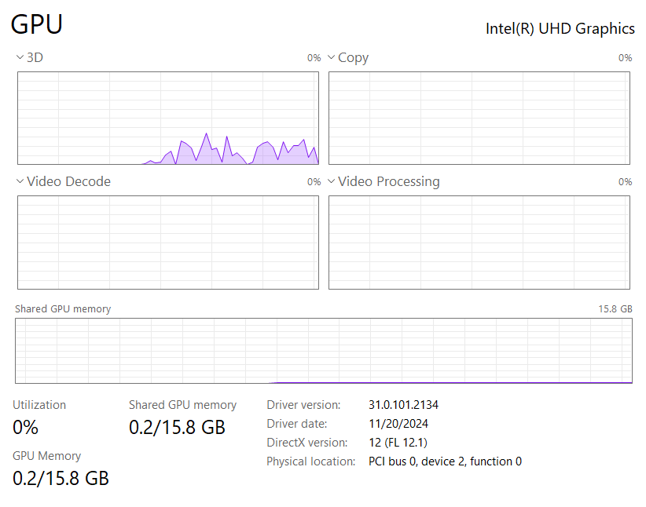This screenshot has width=646, height=507.
Task: Select the driver version value 31.0.101.2134
Action: (x=403, y=405)
